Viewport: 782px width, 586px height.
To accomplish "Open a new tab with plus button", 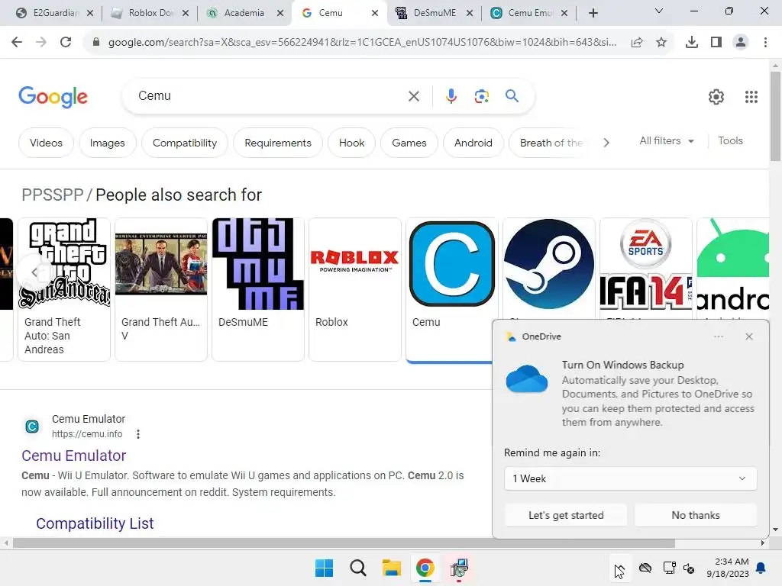I will click(593, 13).
